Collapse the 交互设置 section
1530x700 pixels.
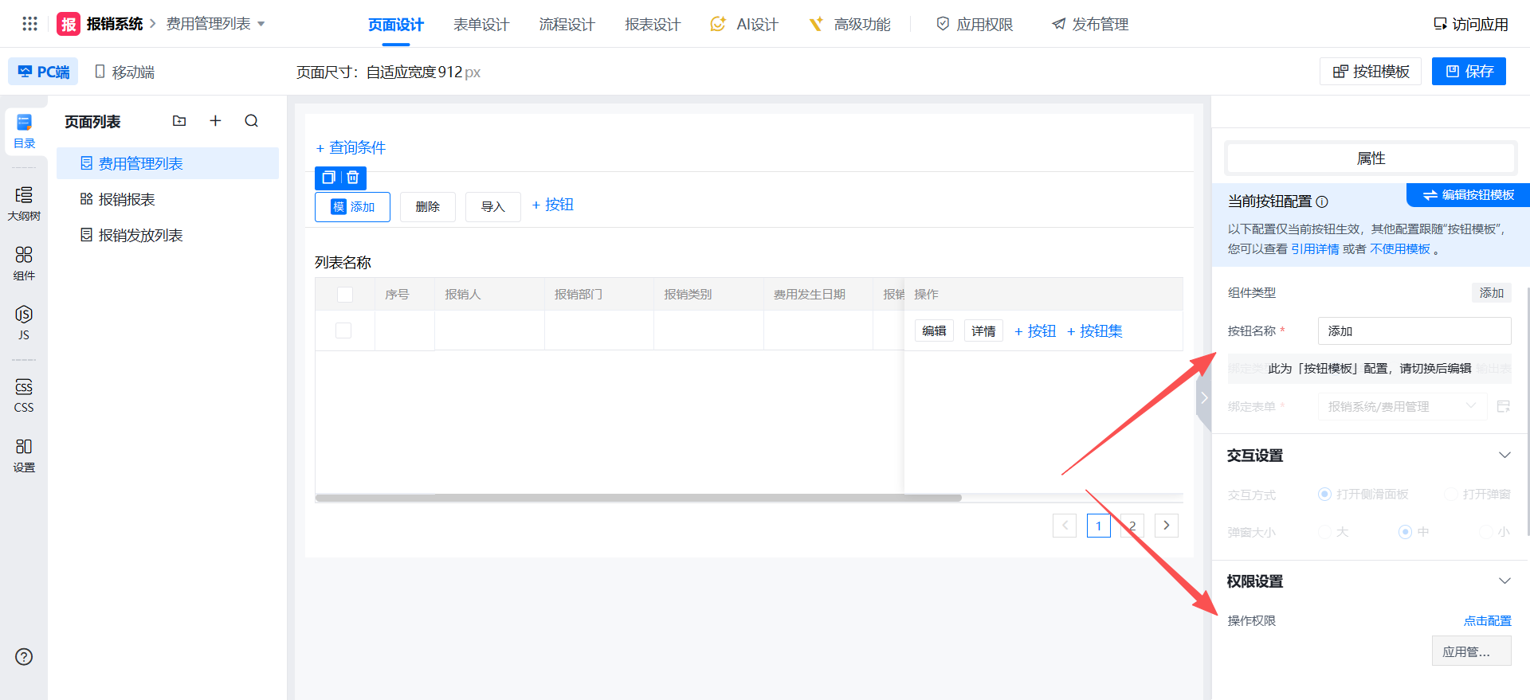[x=1504, y=456]
